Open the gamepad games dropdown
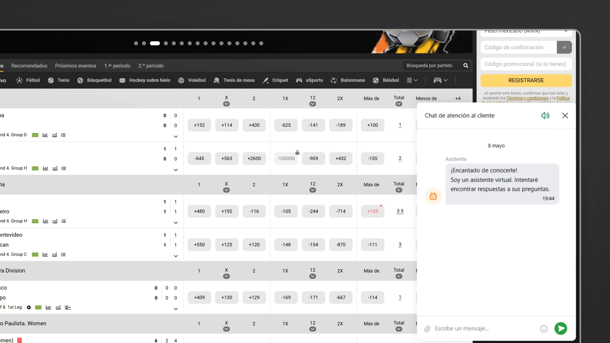This screenshot has height=343, width=610. click(440, 80)
